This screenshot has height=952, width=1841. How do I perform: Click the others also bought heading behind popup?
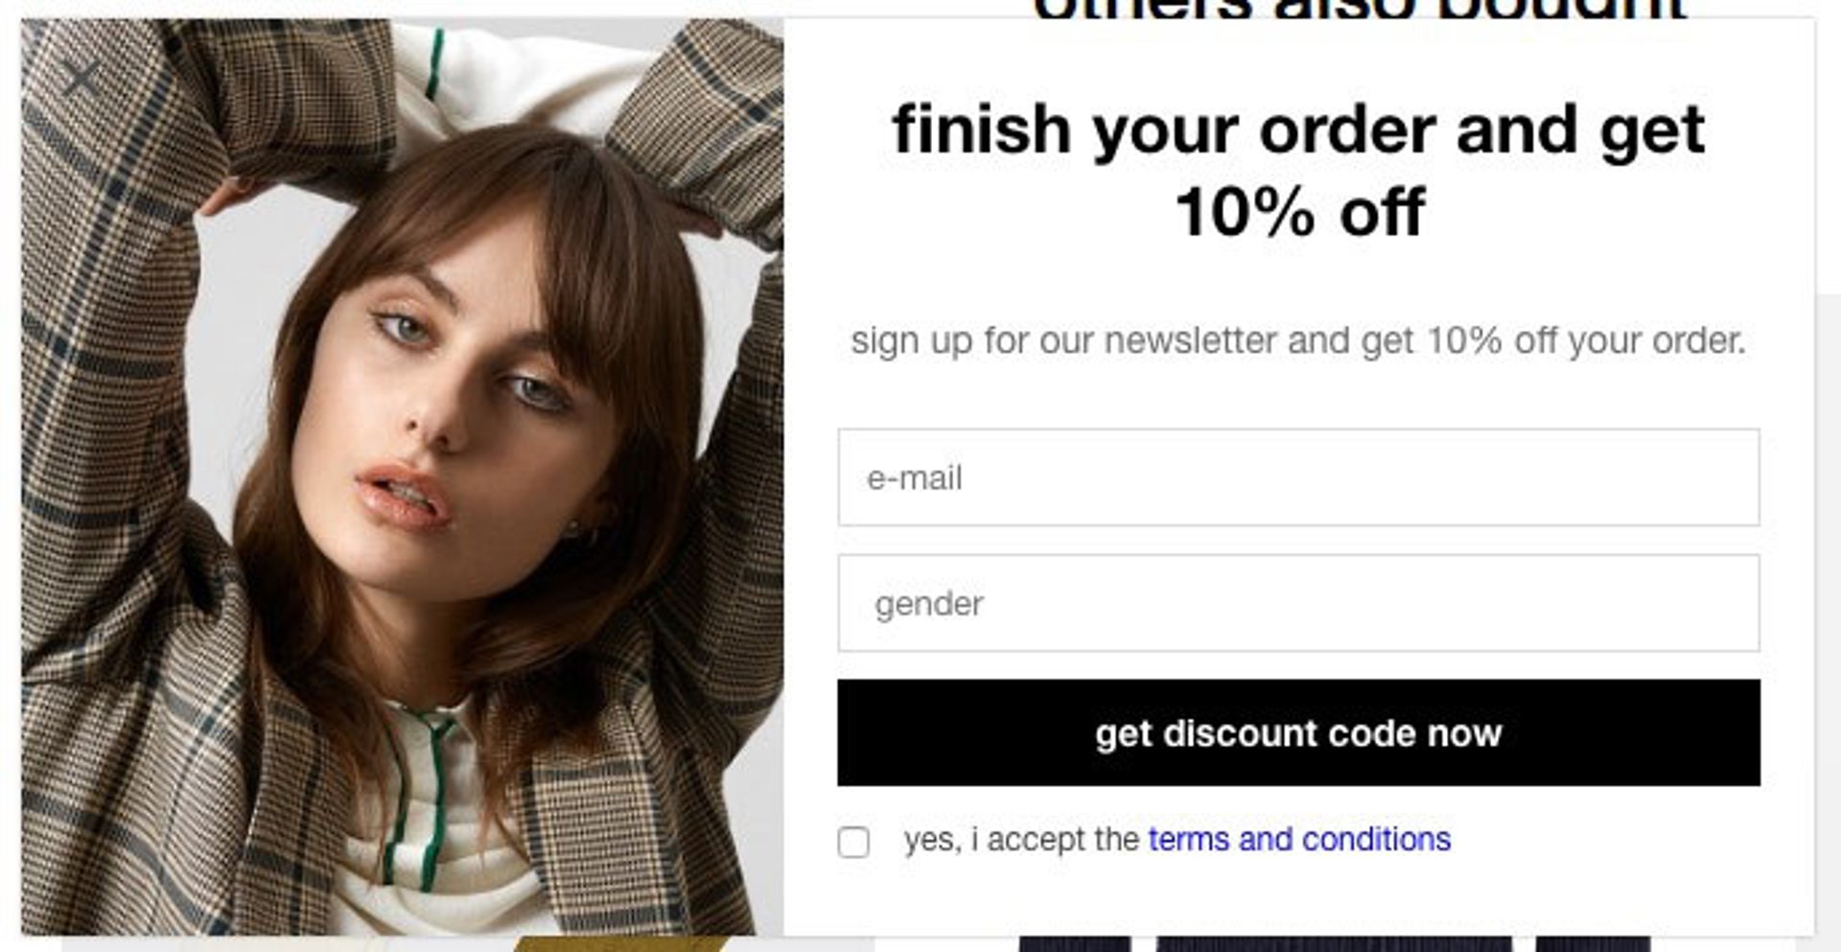1360,9
